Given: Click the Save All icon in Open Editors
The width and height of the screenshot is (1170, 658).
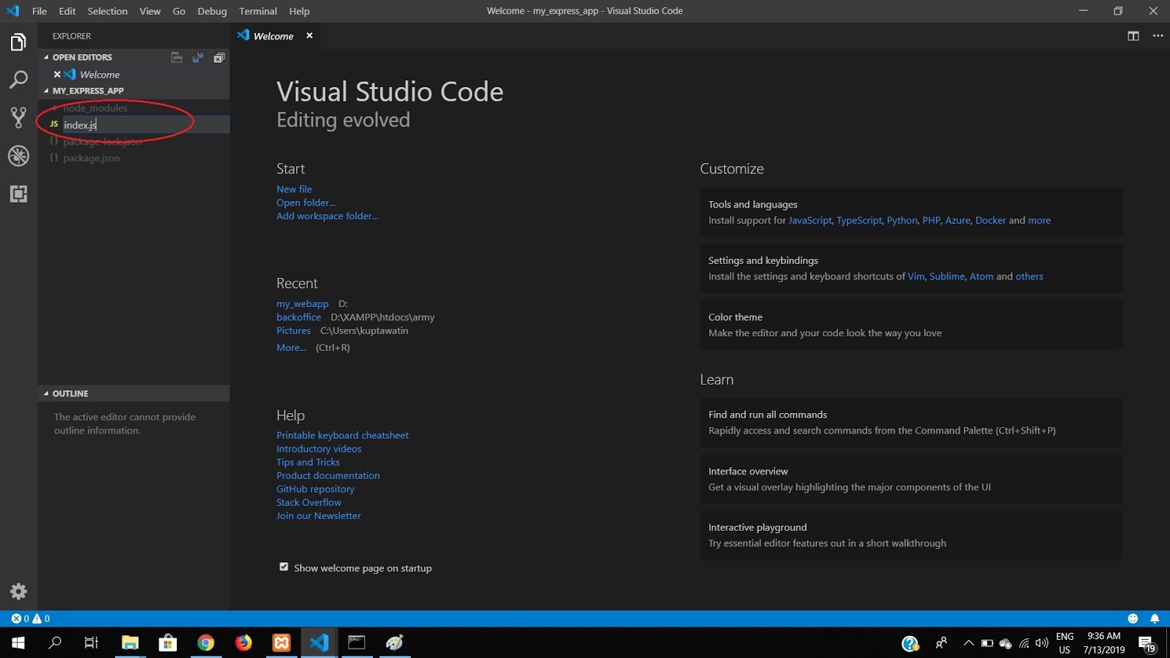Looking at the screenshot, I should pyautogui.click(x=197, y=57).
